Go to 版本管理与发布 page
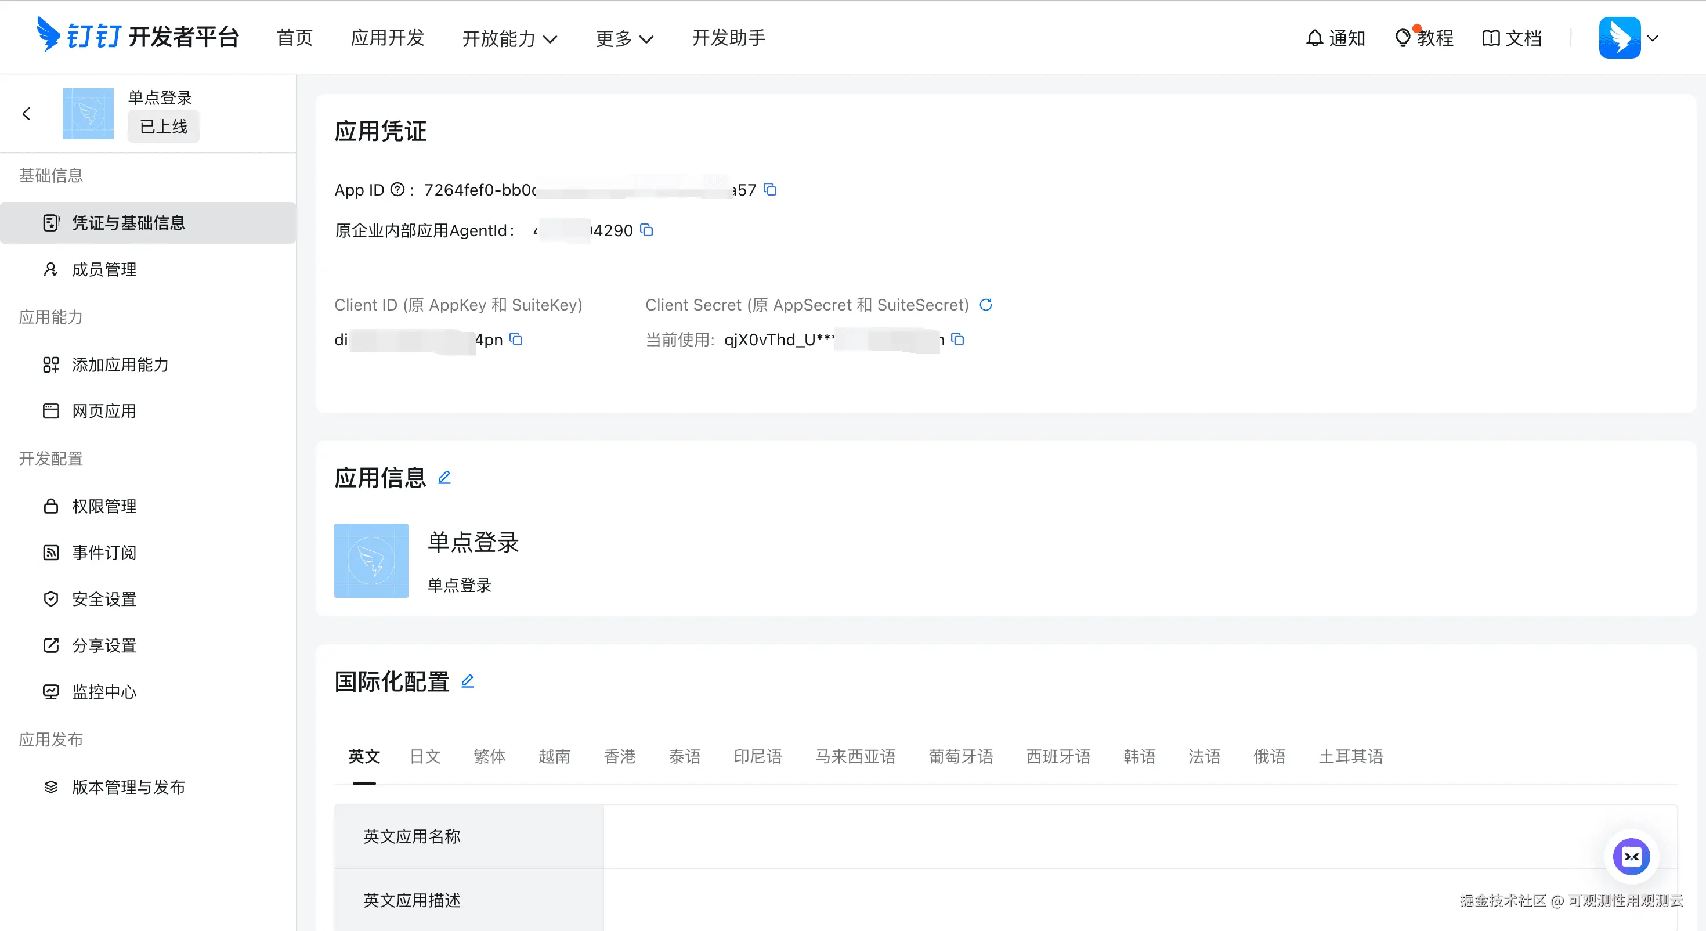 pos(128,787)
